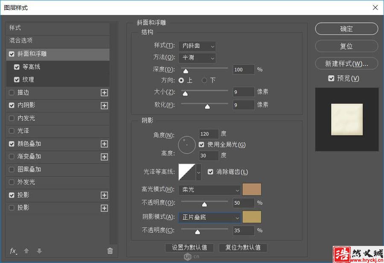Image resolution: width=384 pixels, height=263 pixels.
Task: Open the 样式 presets section
Action: click(58, 28)
